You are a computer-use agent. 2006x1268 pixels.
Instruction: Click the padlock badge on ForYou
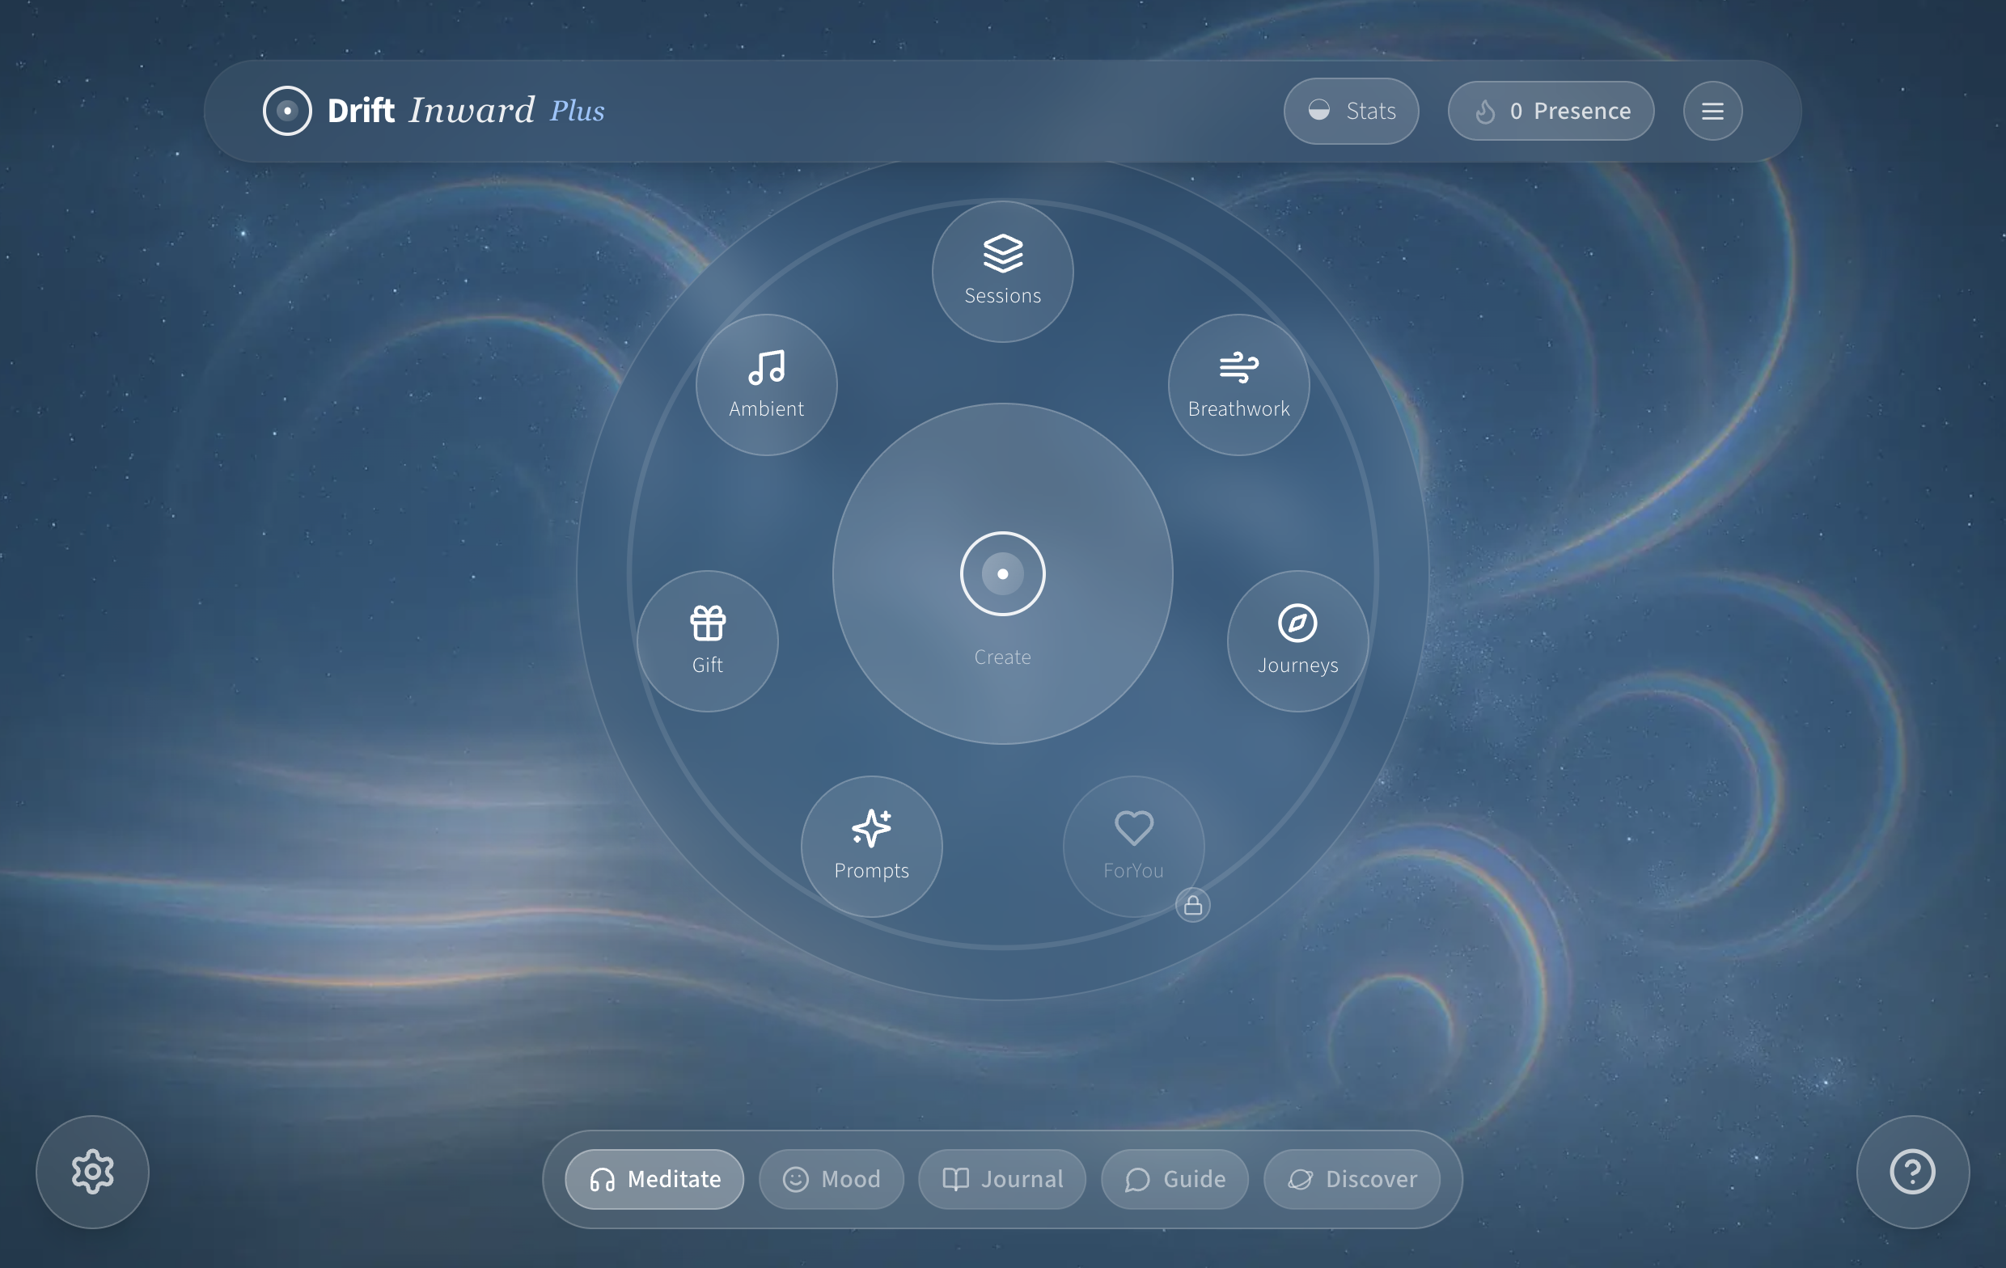[1194, 906]
